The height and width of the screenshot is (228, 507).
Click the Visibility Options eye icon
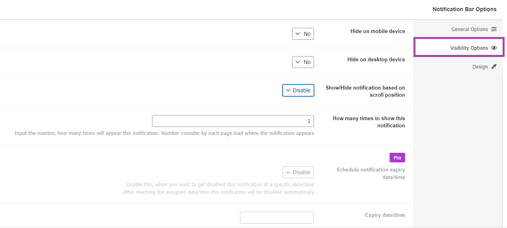pos(494,48)
